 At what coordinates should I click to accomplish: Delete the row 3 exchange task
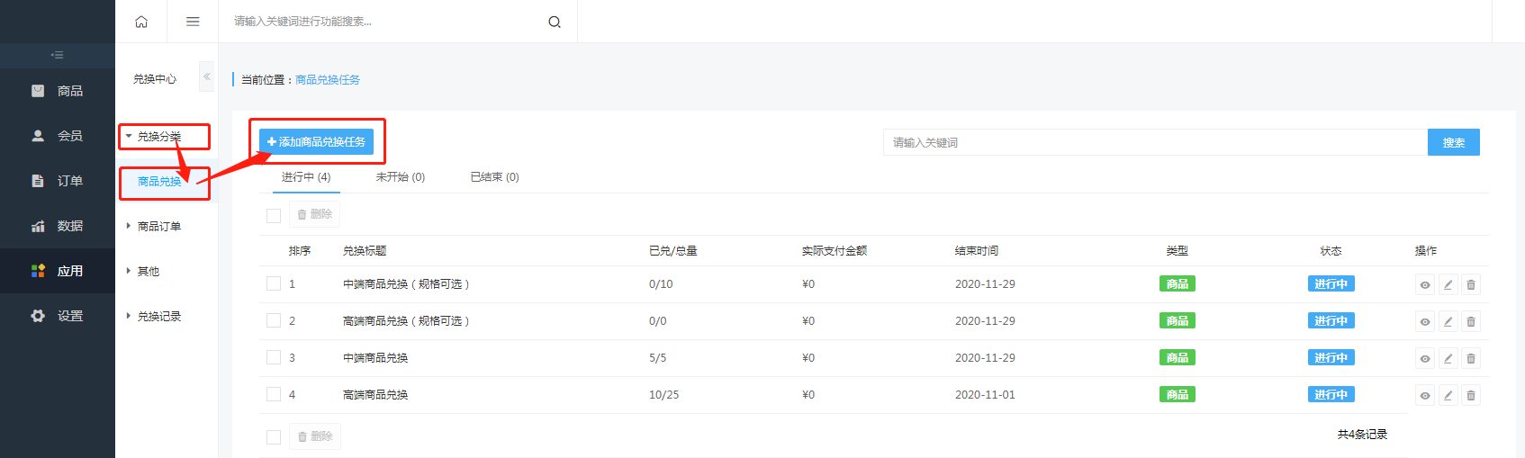point(1471,358)
